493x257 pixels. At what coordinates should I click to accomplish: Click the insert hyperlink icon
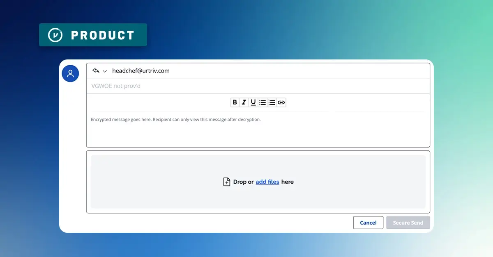[x=281, y=102]
